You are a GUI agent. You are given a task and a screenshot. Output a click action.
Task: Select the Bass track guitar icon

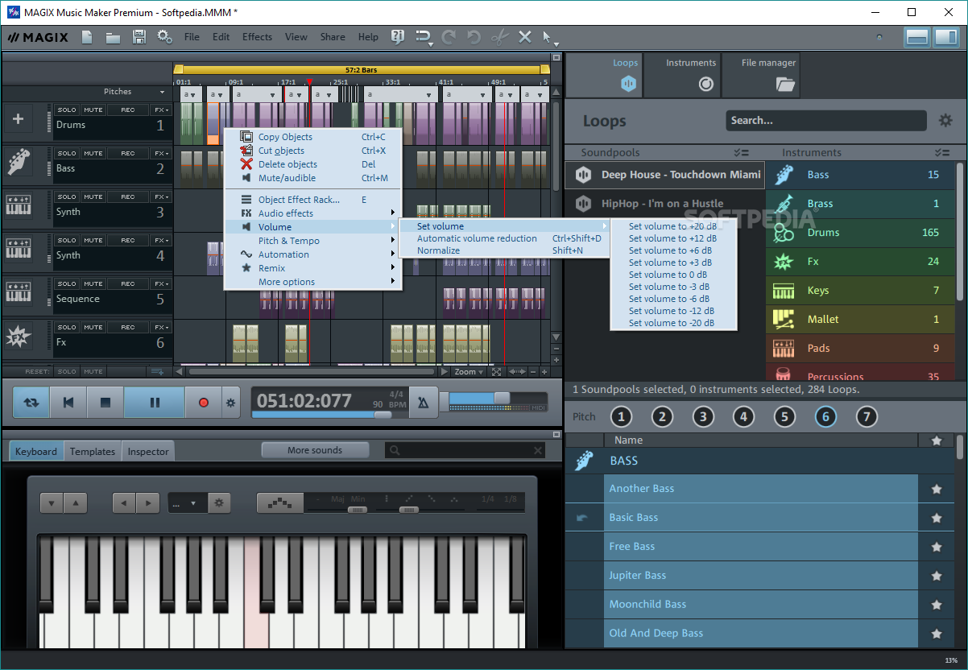click(x=18, y=163)
